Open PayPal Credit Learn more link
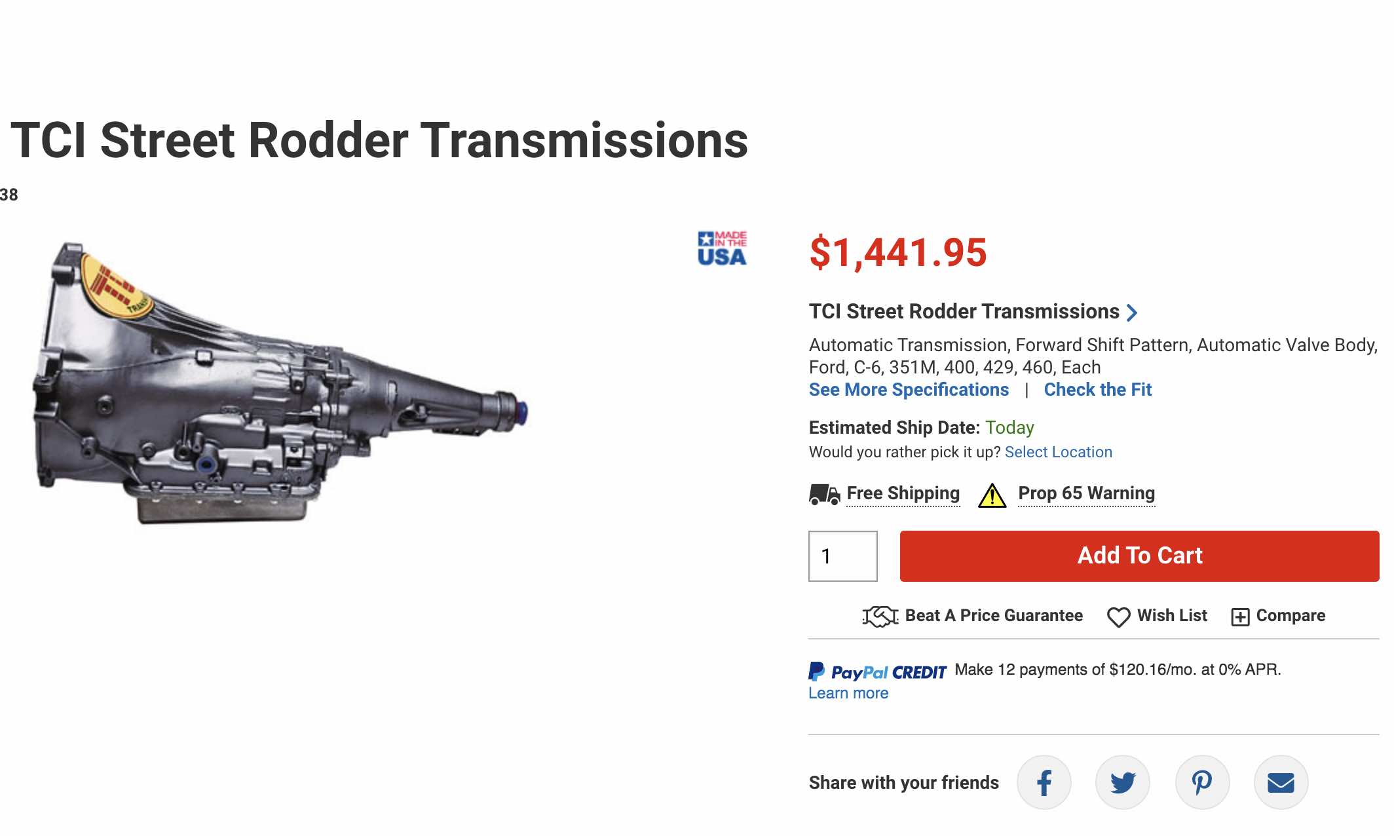The height and width of the screenshot is (836, 1394). tap(848, 693)
